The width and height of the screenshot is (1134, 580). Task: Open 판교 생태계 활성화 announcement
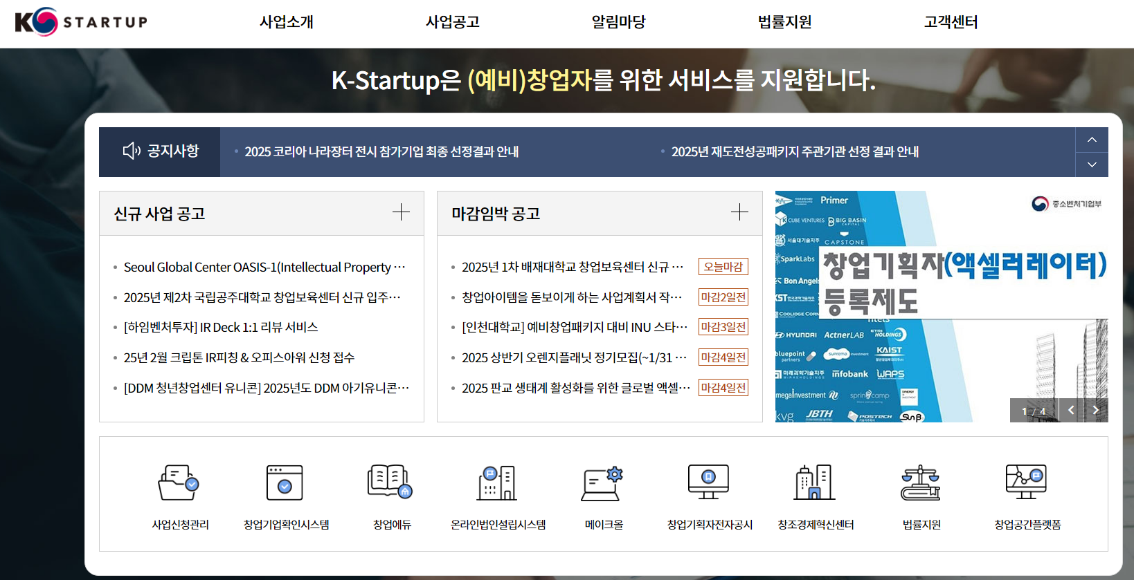coord(576,388)
